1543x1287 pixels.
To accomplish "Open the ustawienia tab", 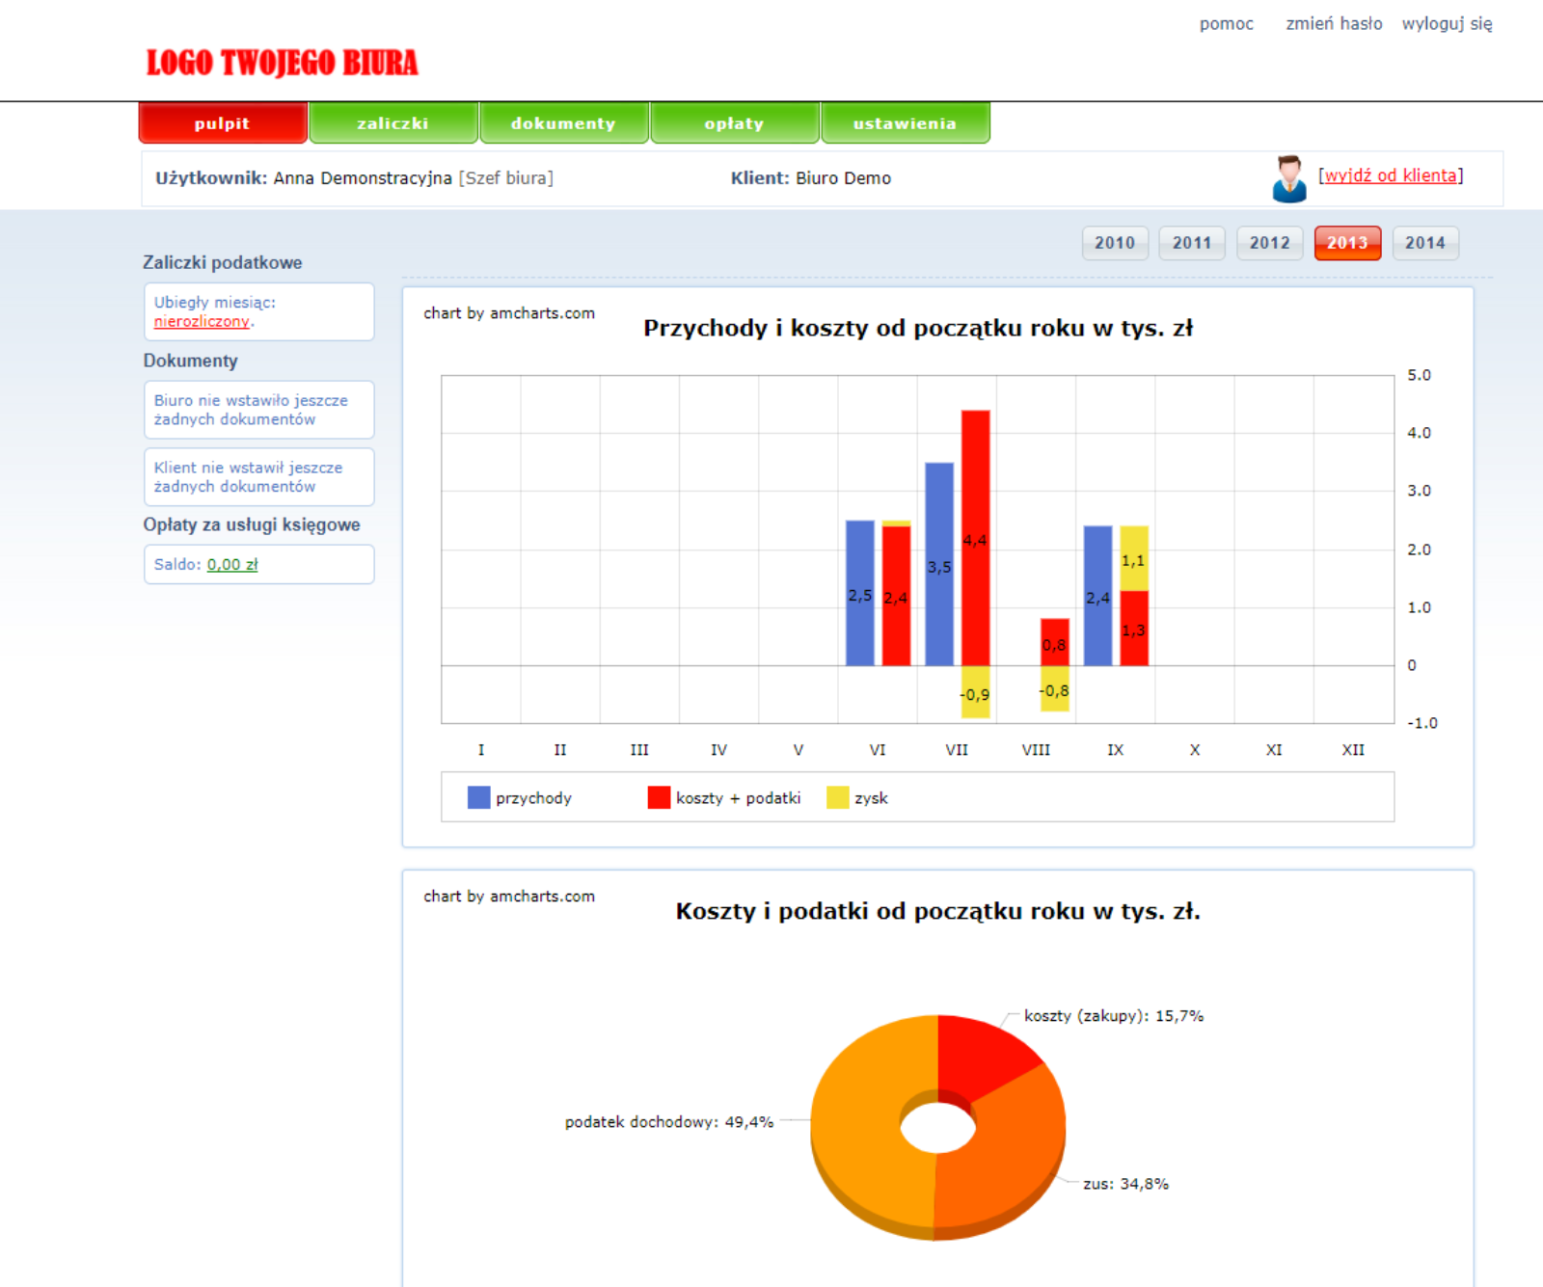I will click(x=905, y=123).
